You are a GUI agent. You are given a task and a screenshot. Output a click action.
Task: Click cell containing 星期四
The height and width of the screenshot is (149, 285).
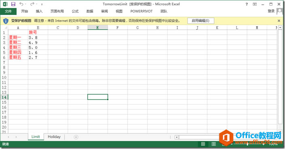(18, 52)
